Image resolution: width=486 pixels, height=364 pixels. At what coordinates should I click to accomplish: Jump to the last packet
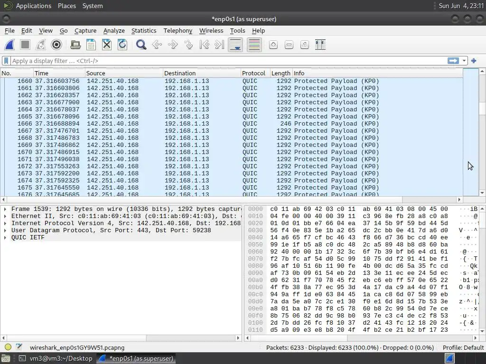point(219,45)
